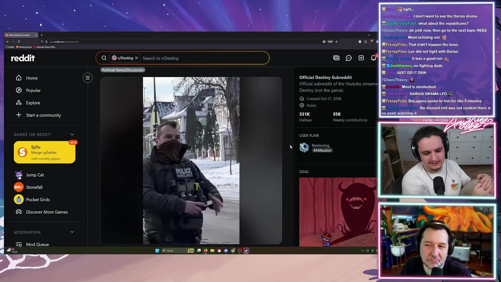Click the Syllo game logo icon

pyautogui.click(x=22, y=152)
